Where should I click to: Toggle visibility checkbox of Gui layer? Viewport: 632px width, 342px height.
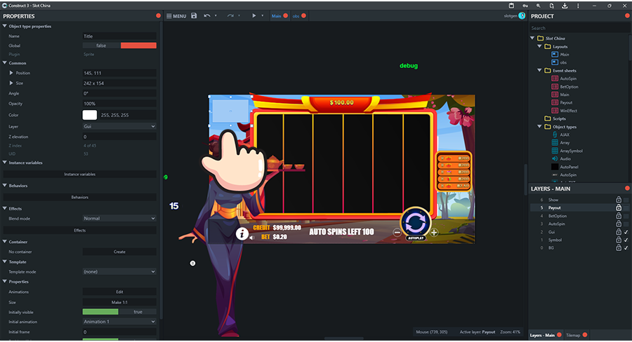coord(626,232)
